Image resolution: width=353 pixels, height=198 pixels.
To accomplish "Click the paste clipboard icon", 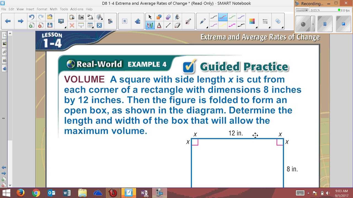I will (x=72, y=17).
